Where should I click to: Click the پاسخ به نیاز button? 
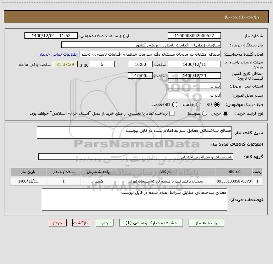tap(206, 223)
